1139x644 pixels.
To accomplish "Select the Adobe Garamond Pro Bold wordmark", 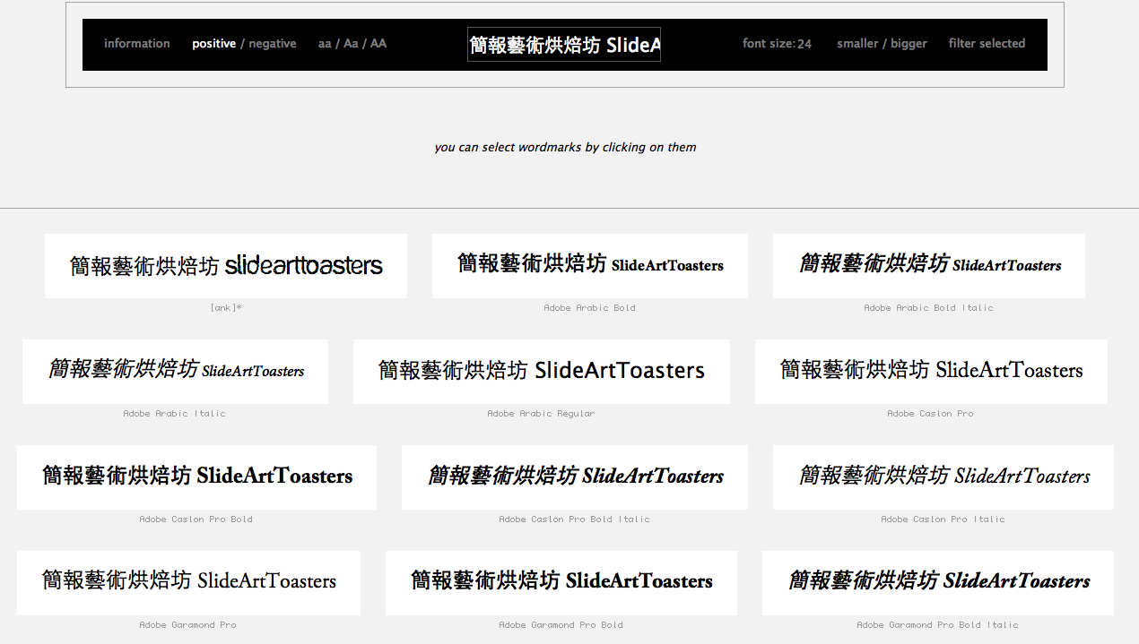I will pyautogui.click(x=561, y=583).
